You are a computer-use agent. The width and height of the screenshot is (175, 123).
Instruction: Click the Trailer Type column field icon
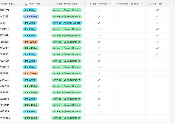click(25, 4)
